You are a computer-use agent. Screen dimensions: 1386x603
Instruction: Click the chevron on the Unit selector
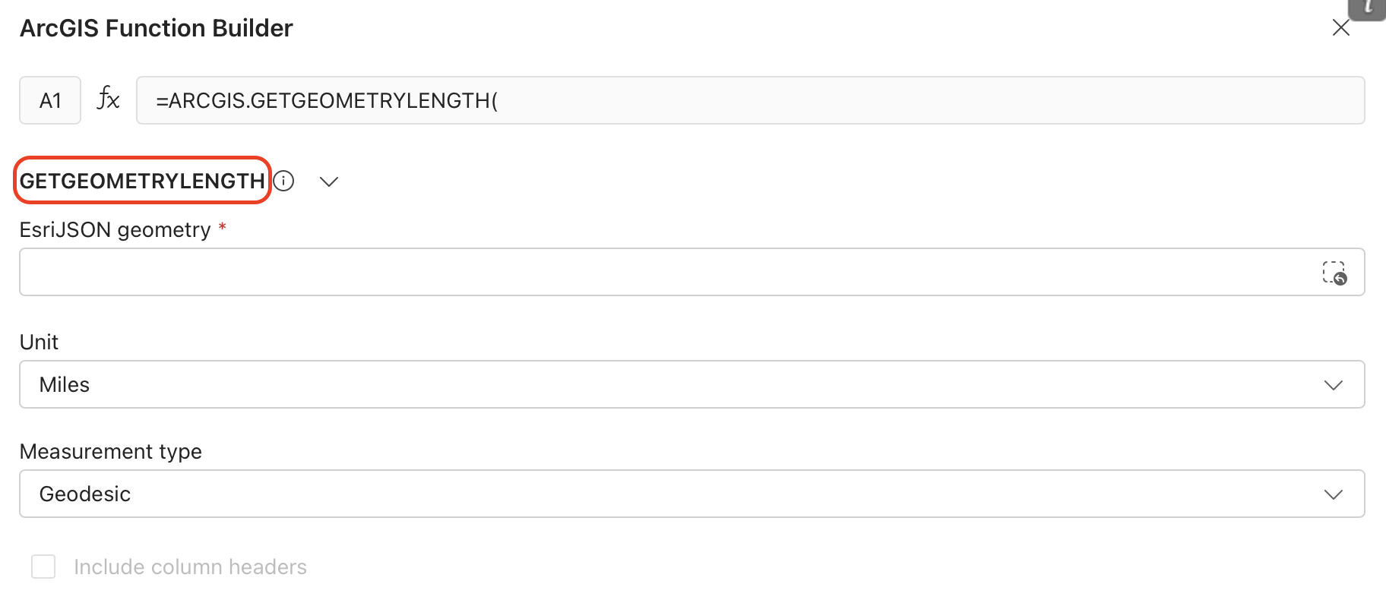(x=1334, y=384)
